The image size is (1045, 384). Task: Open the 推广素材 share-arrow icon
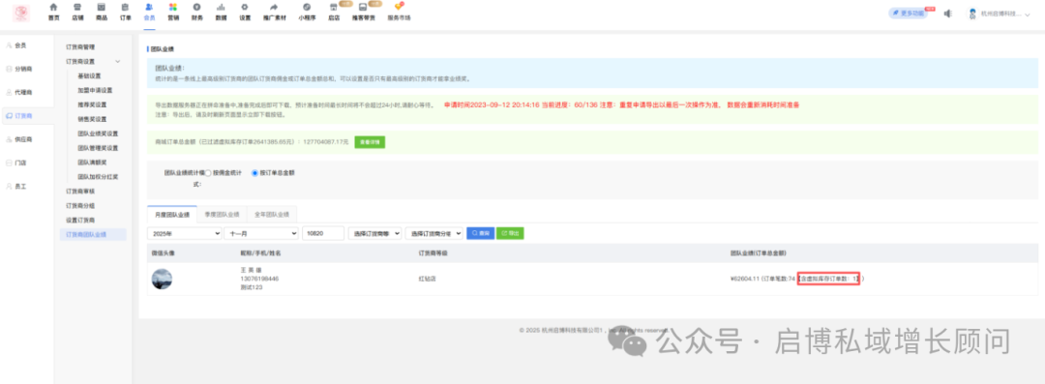[x=274, y=8]
